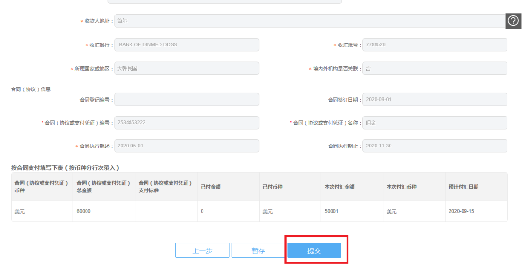Save draft with 暂存 button

258,250
